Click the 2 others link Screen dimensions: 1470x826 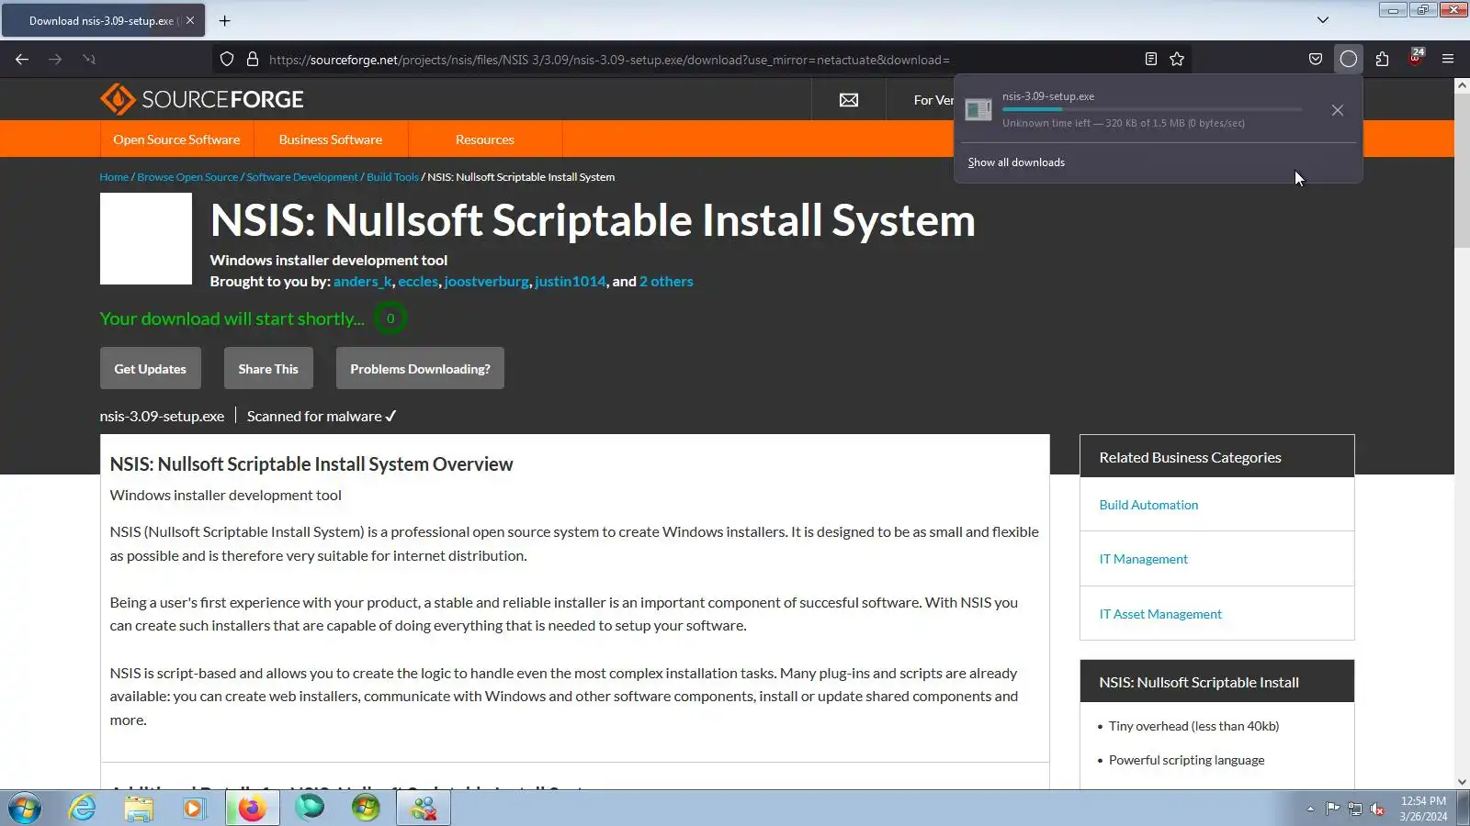point(667,282)
